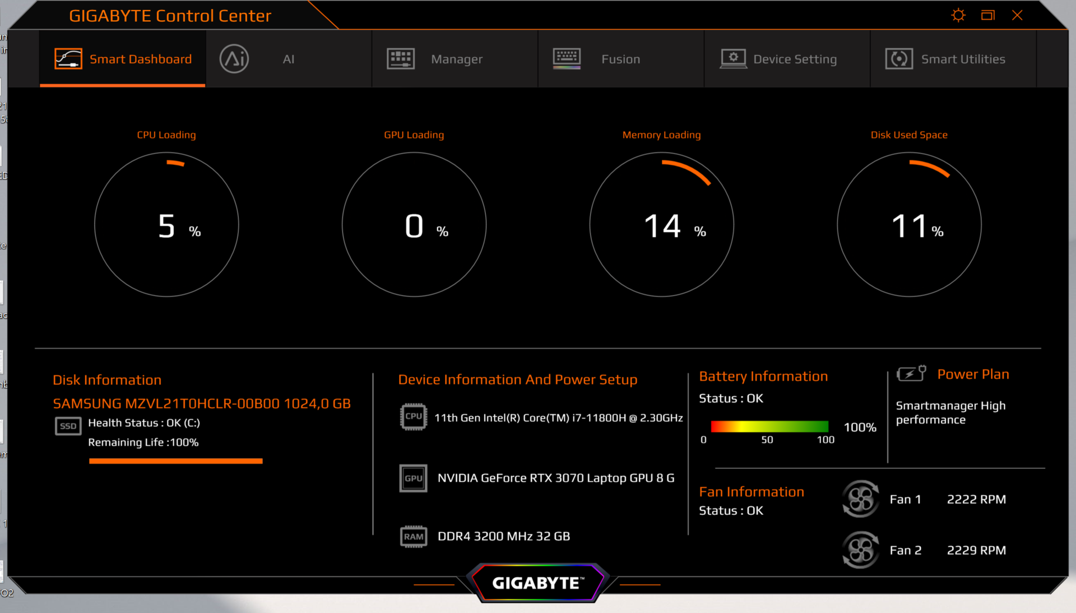This screenshot has height=613, width=1076.
Task: Click the GPU Loading label
Action: [414, 135]
